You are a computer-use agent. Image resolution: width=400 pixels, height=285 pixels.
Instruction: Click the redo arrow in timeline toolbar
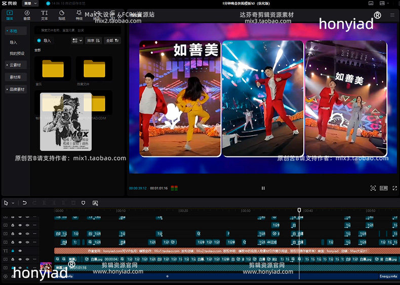pyautogui.click(x=34, y=203)
